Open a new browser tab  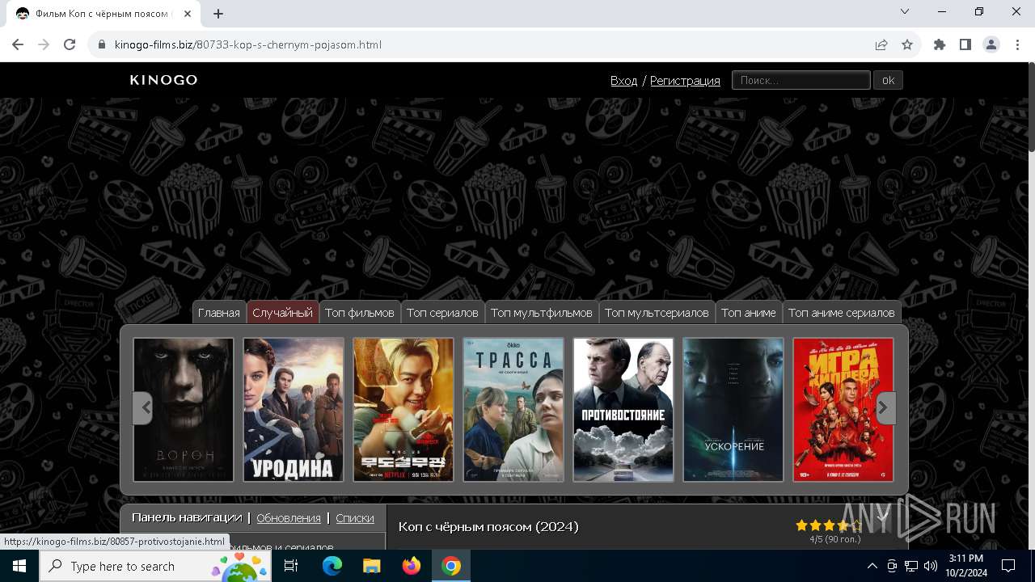point(218,14)
